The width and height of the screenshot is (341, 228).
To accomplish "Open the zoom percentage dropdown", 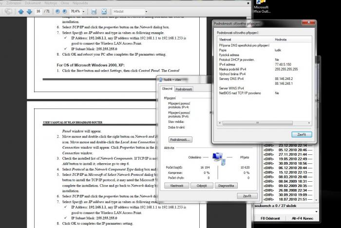I will [x=83, y=11].
